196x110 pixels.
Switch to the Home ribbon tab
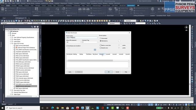tap(3, 5)
